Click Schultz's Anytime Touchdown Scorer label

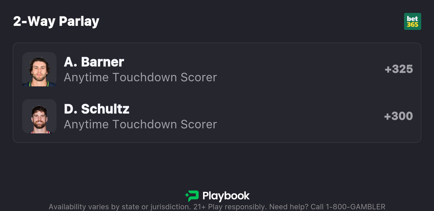(x=140, y=124)
